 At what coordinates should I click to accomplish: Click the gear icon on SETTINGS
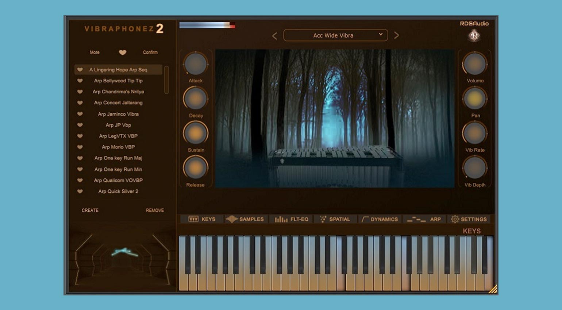pos(455,219)
